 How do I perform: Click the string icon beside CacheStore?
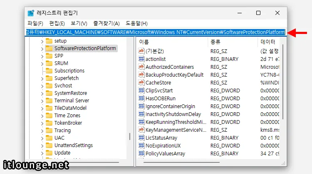click(141, 82)
